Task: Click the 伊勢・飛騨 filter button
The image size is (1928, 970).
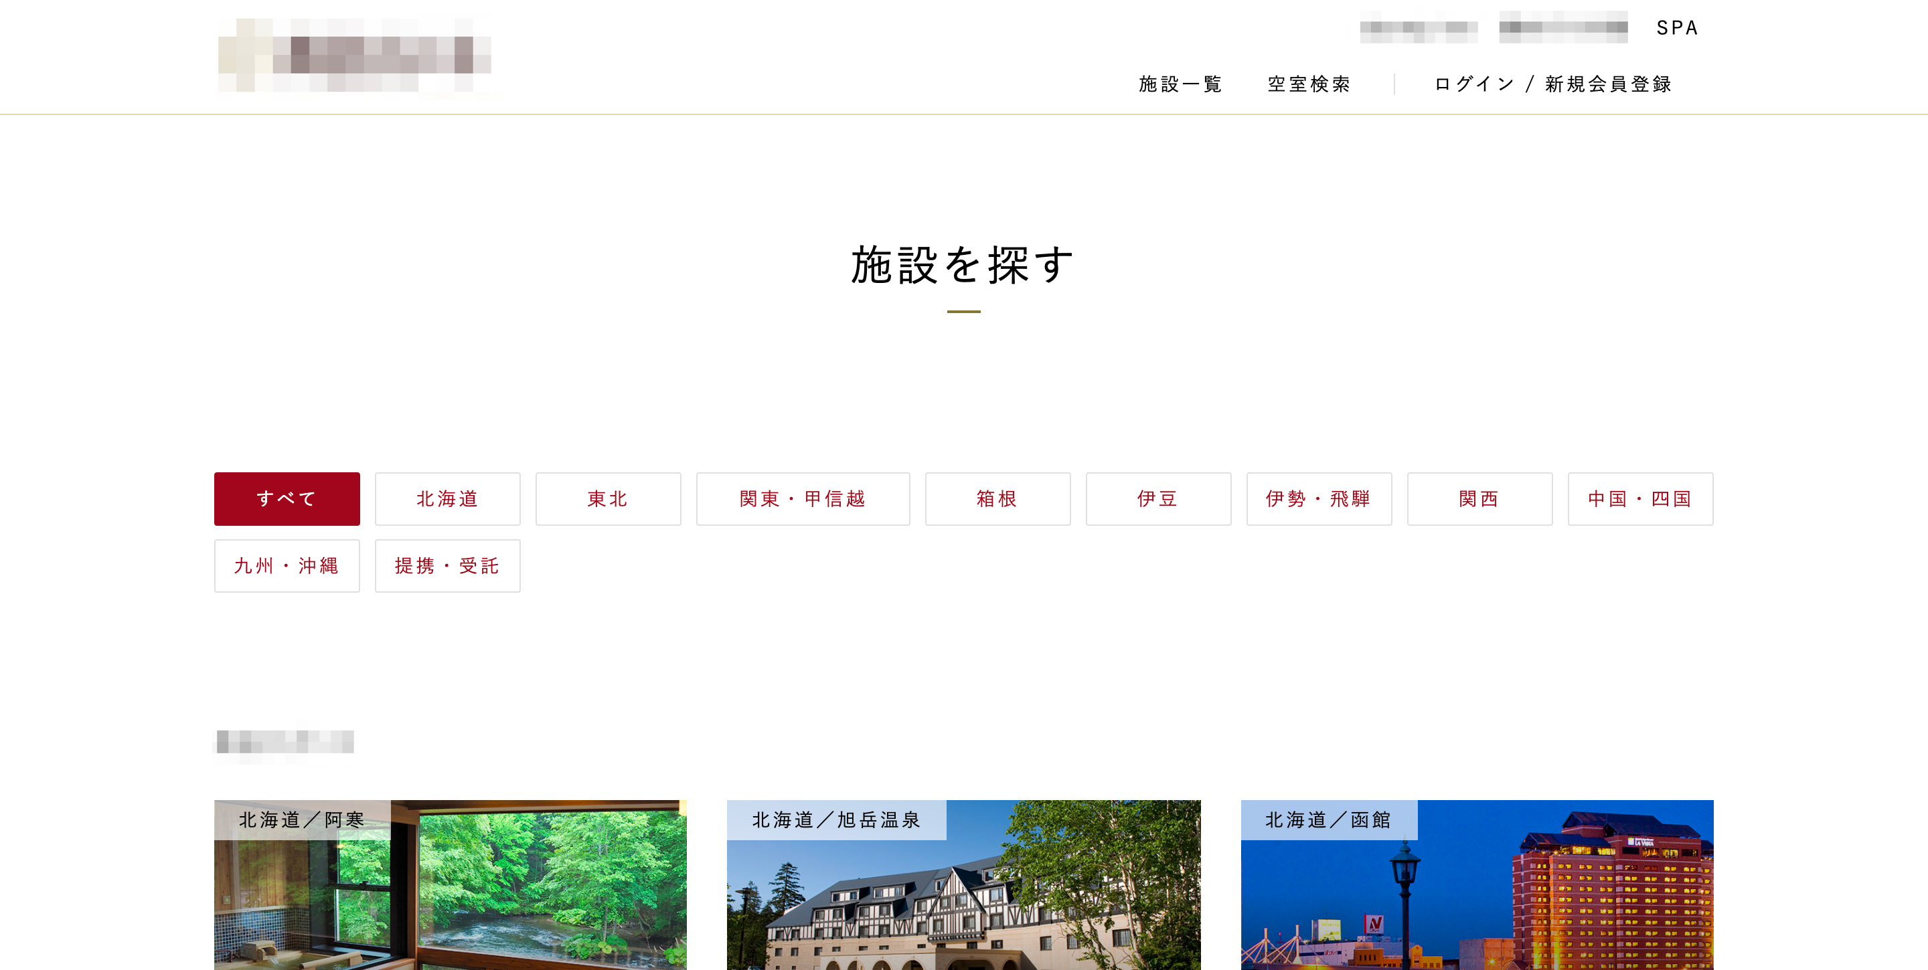Action: [x=1319, y=498]
